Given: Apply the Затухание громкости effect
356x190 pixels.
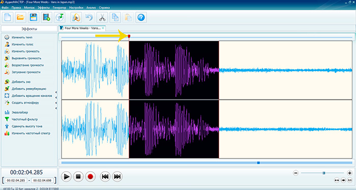Looking at the screenshot, I should pos(22,72).
